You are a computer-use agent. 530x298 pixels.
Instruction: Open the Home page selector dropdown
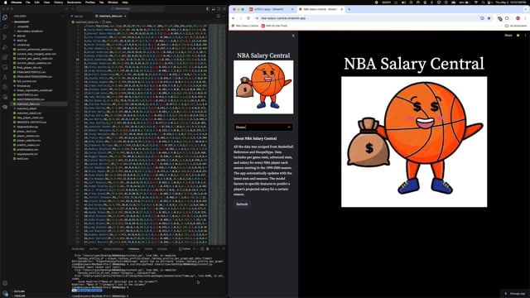(x=263, y=127)
